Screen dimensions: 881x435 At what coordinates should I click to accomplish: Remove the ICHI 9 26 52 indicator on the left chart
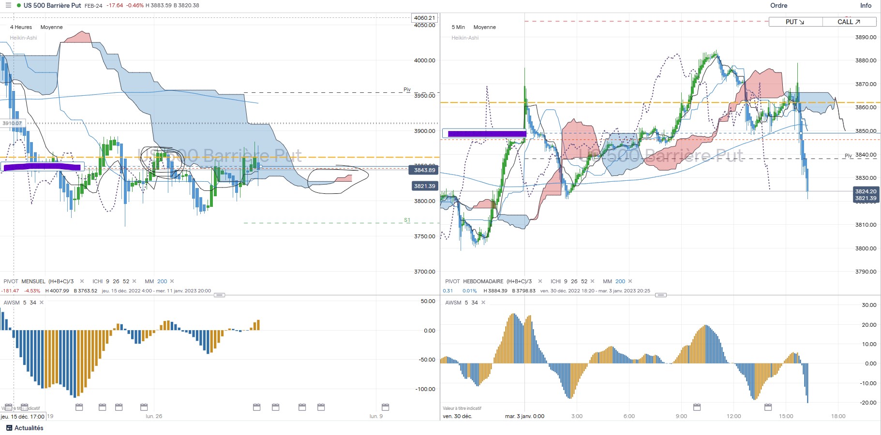click(134, 281)
